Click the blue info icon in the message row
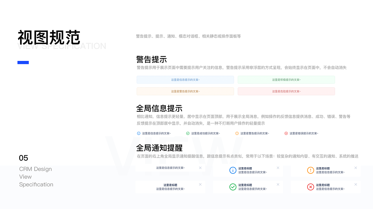Screen dimensions: 373x209 (139, 133)
